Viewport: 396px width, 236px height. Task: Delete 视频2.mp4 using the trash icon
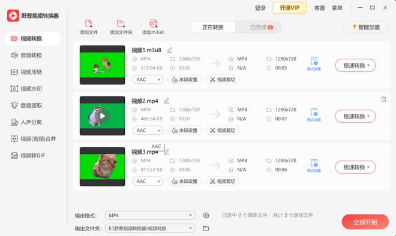coord(383,99)
